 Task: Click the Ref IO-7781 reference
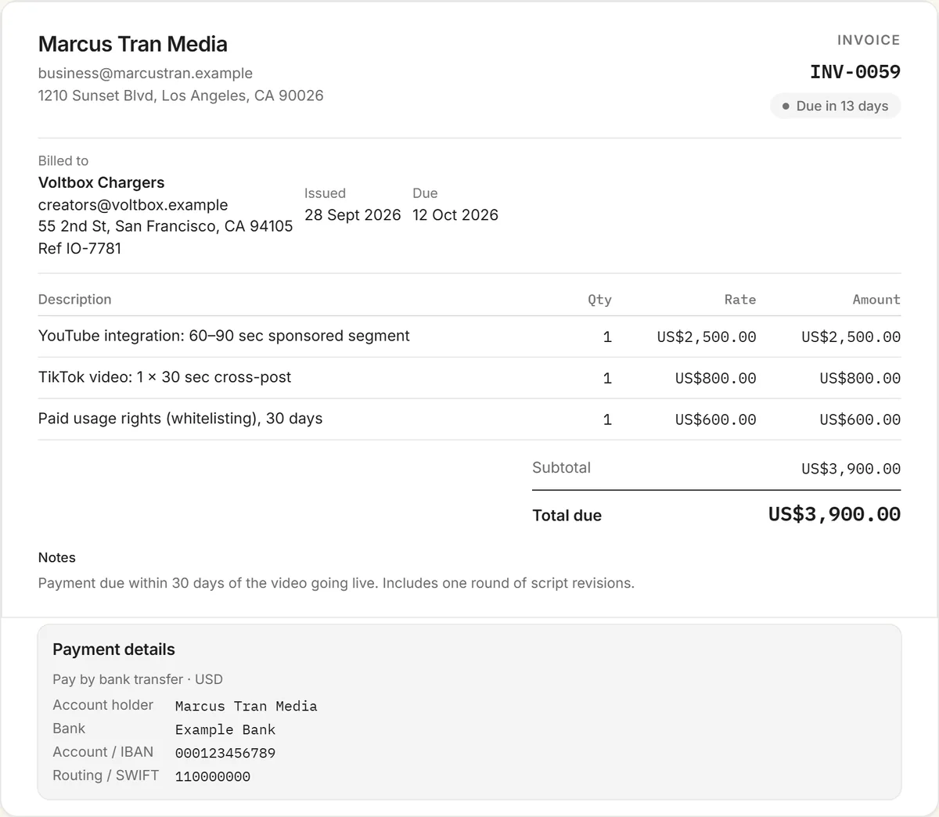[80, 248]
